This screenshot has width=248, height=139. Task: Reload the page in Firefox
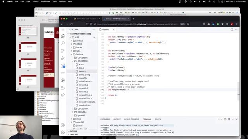click(71, 24)
